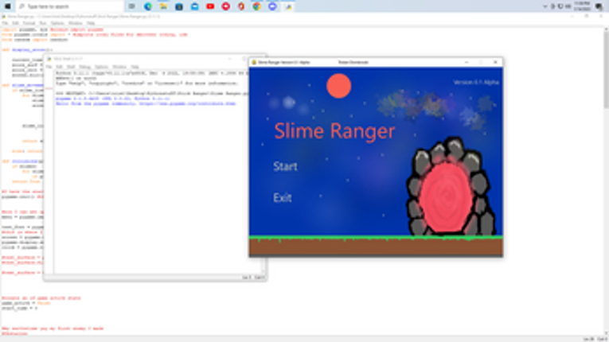Click the Python IDLE icon in the taskbar

[287, 6]
